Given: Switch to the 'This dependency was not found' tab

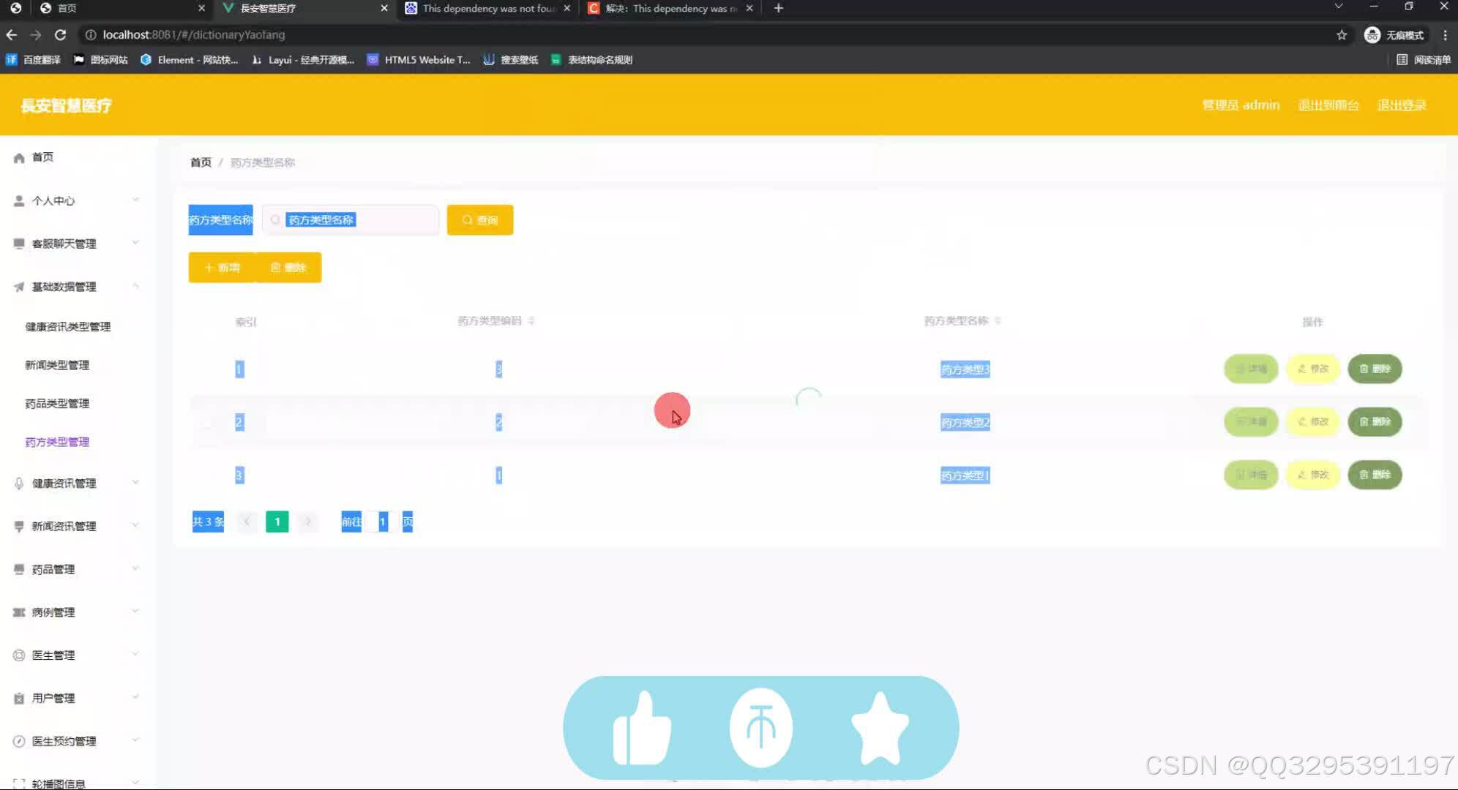Looking at the screenshot, I should click(489, 8).
